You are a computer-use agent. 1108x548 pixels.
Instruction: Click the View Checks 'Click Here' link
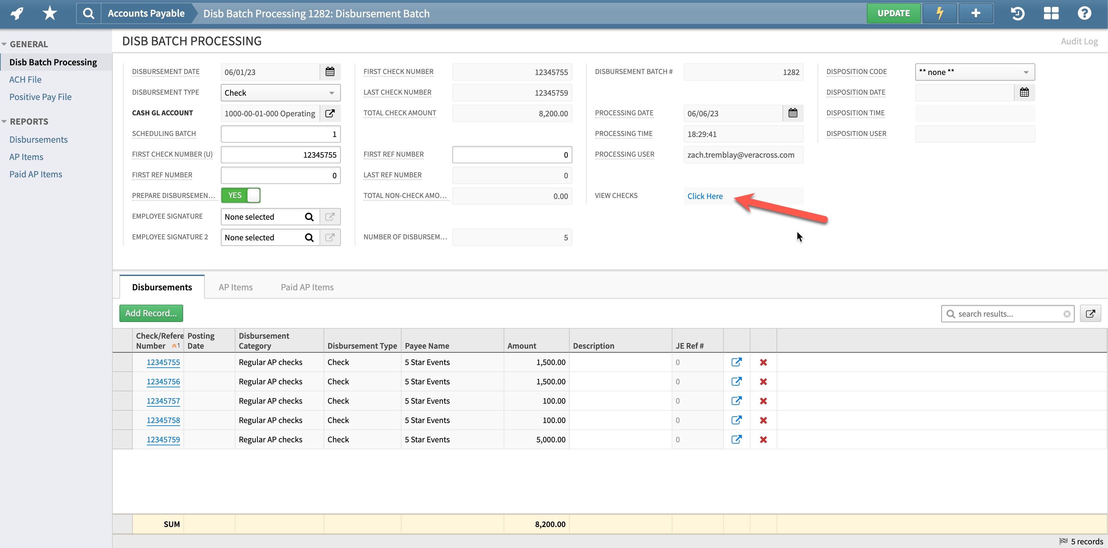pyautogui.click(x=704, y=196)
